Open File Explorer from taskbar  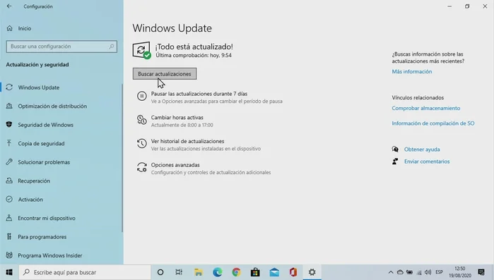coord(198,272)
